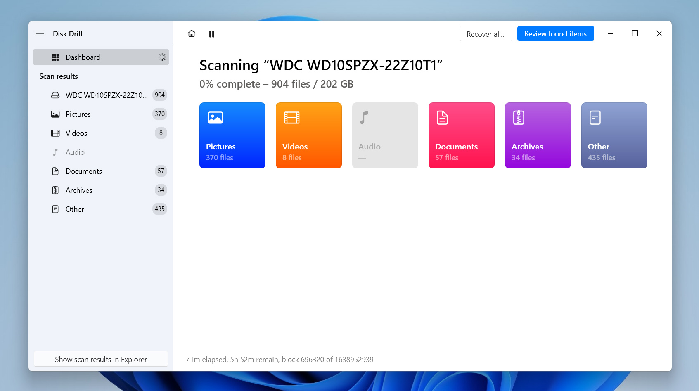Screen dimensions: 699x391
Task: Click sidebar Videos film icon
Action: [55, 133]
